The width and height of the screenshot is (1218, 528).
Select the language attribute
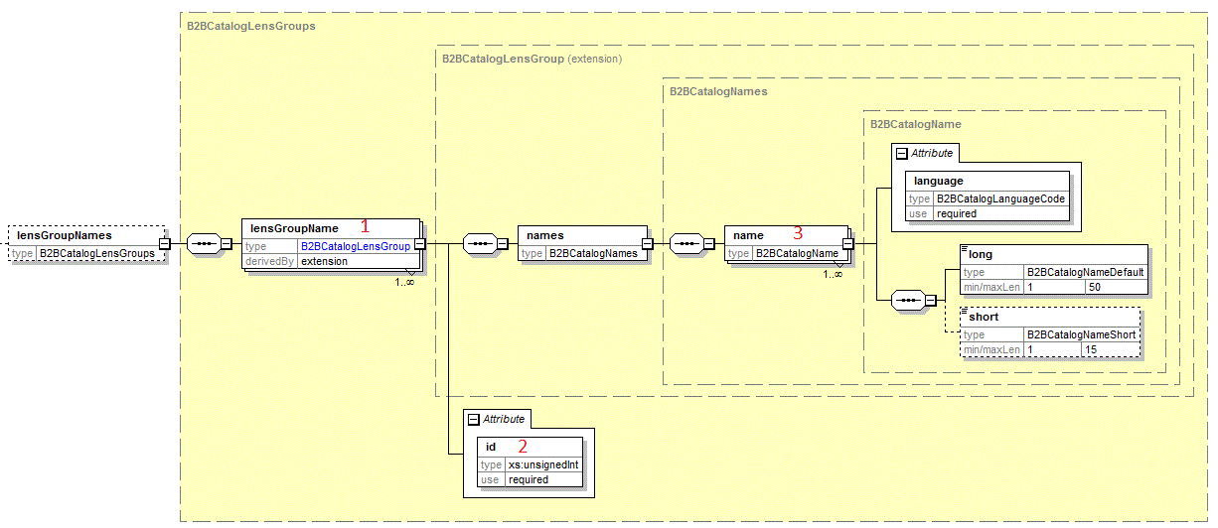pyautogui.click(x=939, y=182)
